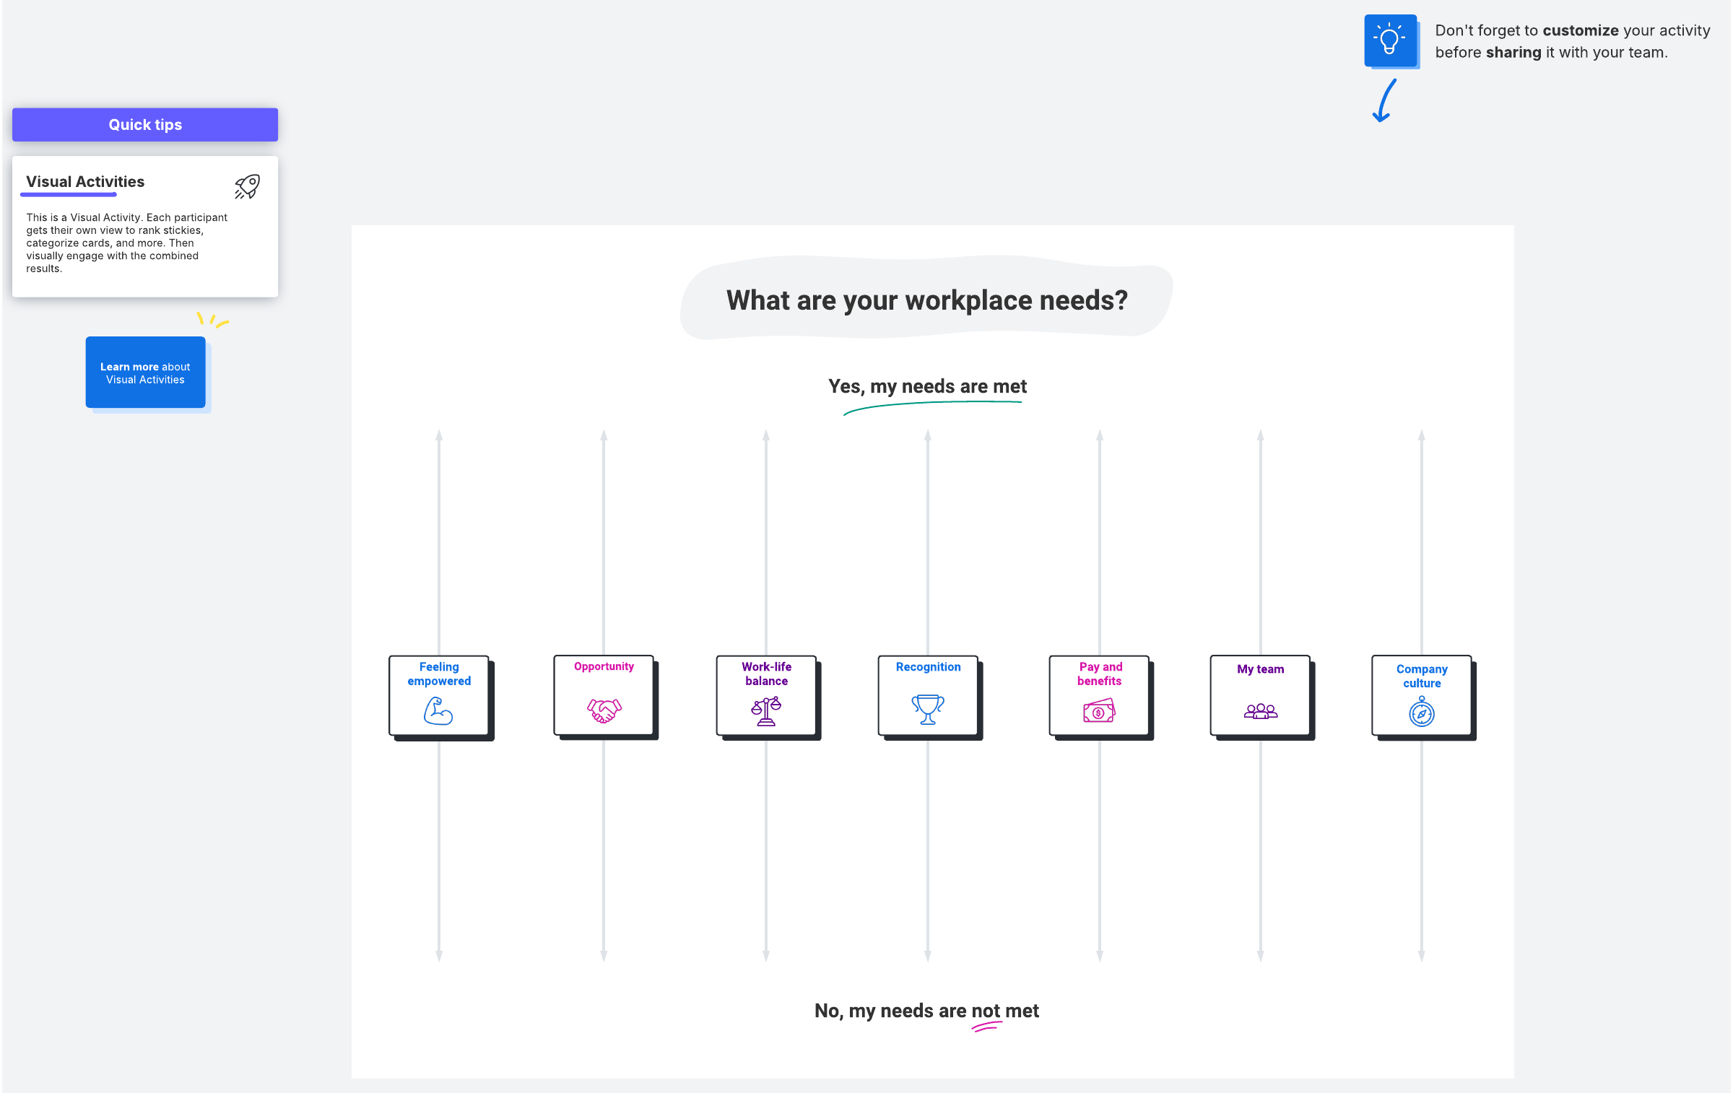Open Learn more about Visual Activities
The height and width of the screenshot is (1093, 1733).
tap(145, 373)
